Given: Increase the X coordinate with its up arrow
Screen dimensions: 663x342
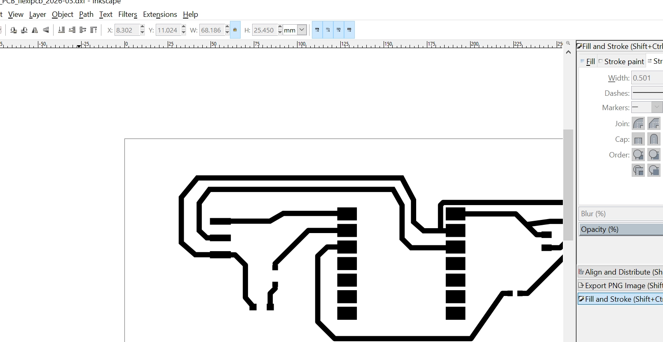Looking at the screenshot, I should pos(142,27).
